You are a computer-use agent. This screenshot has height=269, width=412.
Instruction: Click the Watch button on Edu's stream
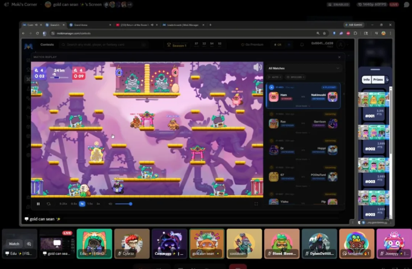[14, 244]
